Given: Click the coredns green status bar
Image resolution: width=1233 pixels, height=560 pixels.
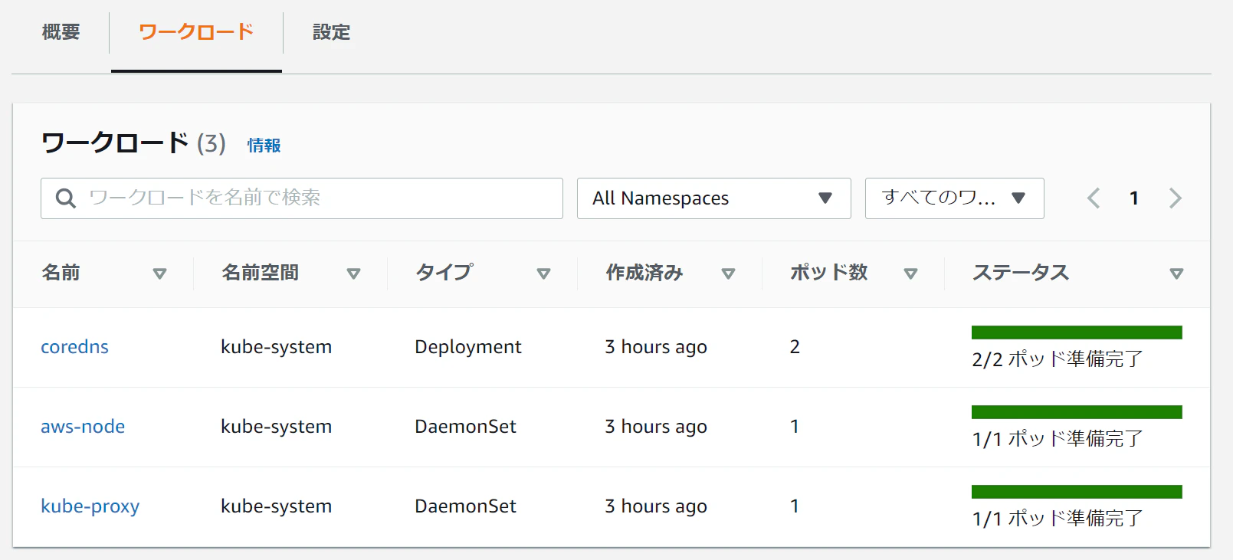Looking at the screenshot, I should [1076, 332].
